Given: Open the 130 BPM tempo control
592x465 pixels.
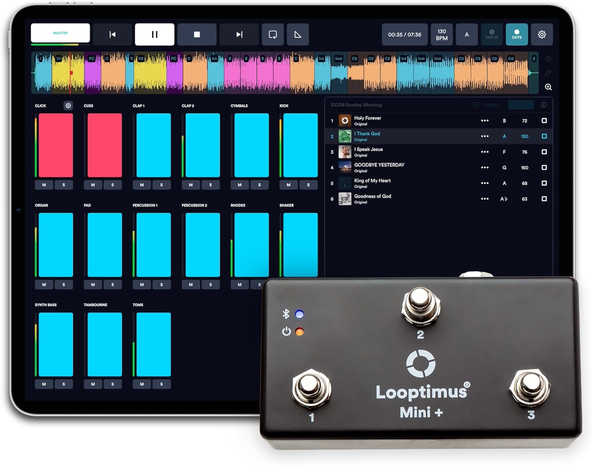Looking at the screenshot, I should pyautogui.click(x=442, y=35).
